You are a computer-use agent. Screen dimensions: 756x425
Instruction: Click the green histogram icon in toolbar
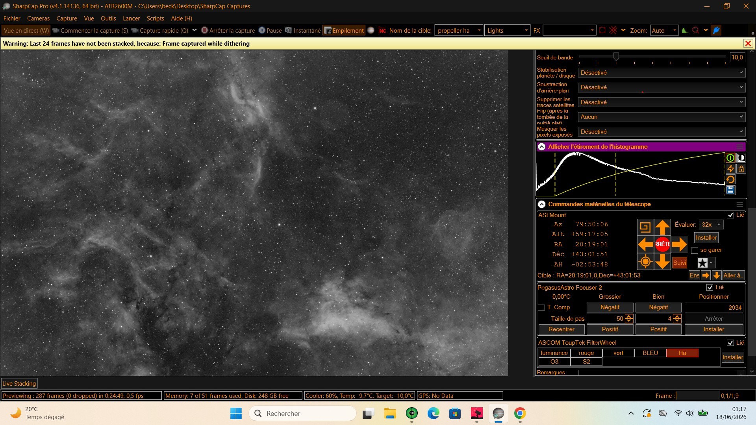(x=685, y=30)
